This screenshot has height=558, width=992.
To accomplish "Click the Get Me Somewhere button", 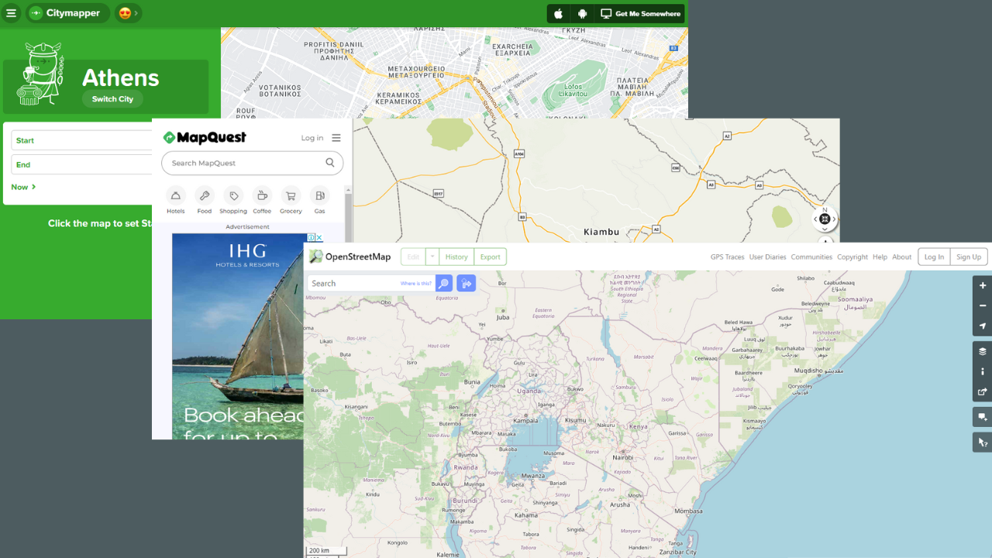I will click(x=640, y=14).
